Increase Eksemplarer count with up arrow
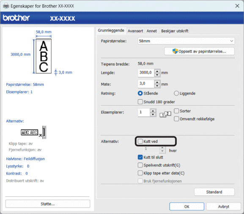The width and height of the screenshot is (244, 214). (x=153, y=111)
